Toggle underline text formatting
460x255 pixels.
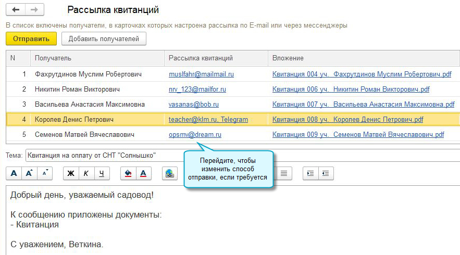[x=102, y=173]
